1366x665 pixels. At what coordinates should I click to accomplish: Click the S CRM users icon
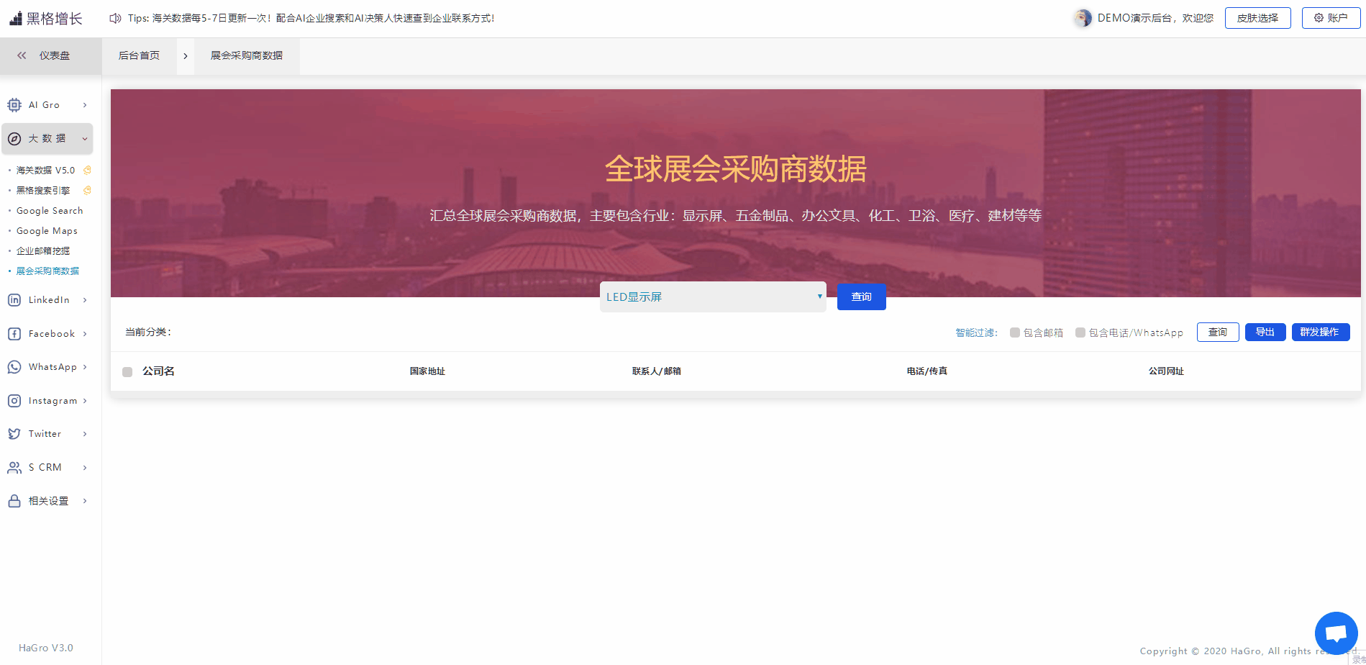(14, 468)
